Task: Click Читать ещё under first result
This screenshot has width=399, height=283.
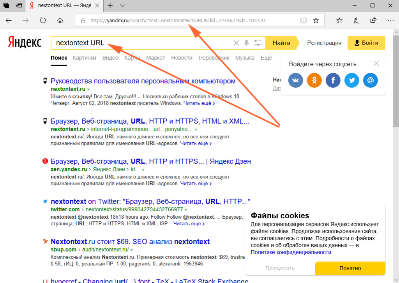Action: coord(199,103)
